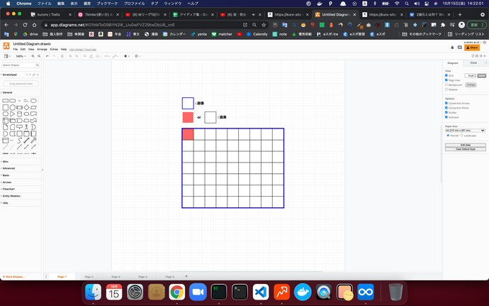This screenshot has width=489, height=306.
Task: Enable the Shadow checkbox
Action: point(446,89)
